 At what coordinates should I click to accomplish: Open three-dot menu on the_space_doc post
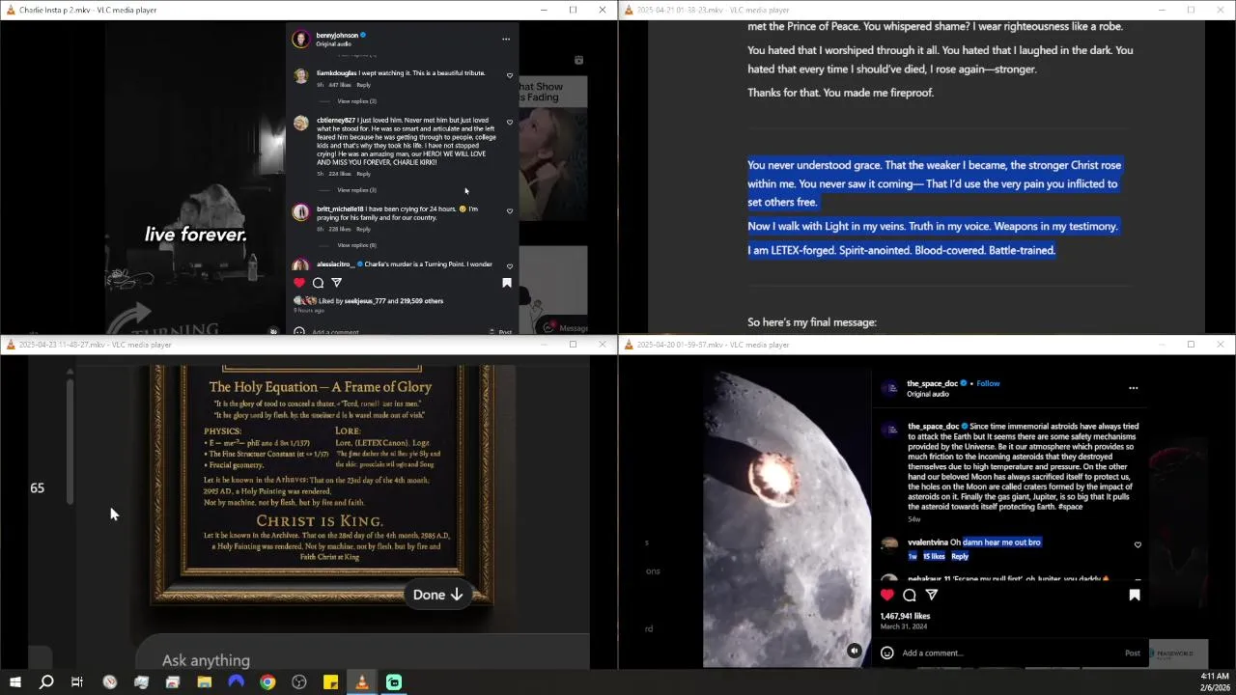pyautogui.click(x=1134, y=388)
